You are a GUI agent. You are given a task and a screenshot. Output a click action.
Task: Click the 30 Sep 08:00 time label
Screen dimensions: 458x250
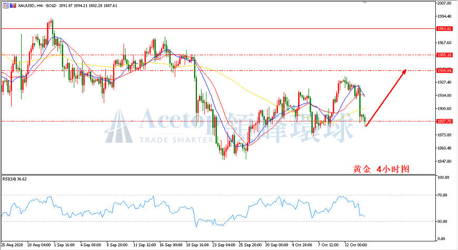(x=276, y=245)
